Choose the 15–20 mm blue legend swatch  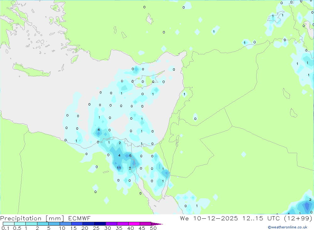(x=77, y=224)
